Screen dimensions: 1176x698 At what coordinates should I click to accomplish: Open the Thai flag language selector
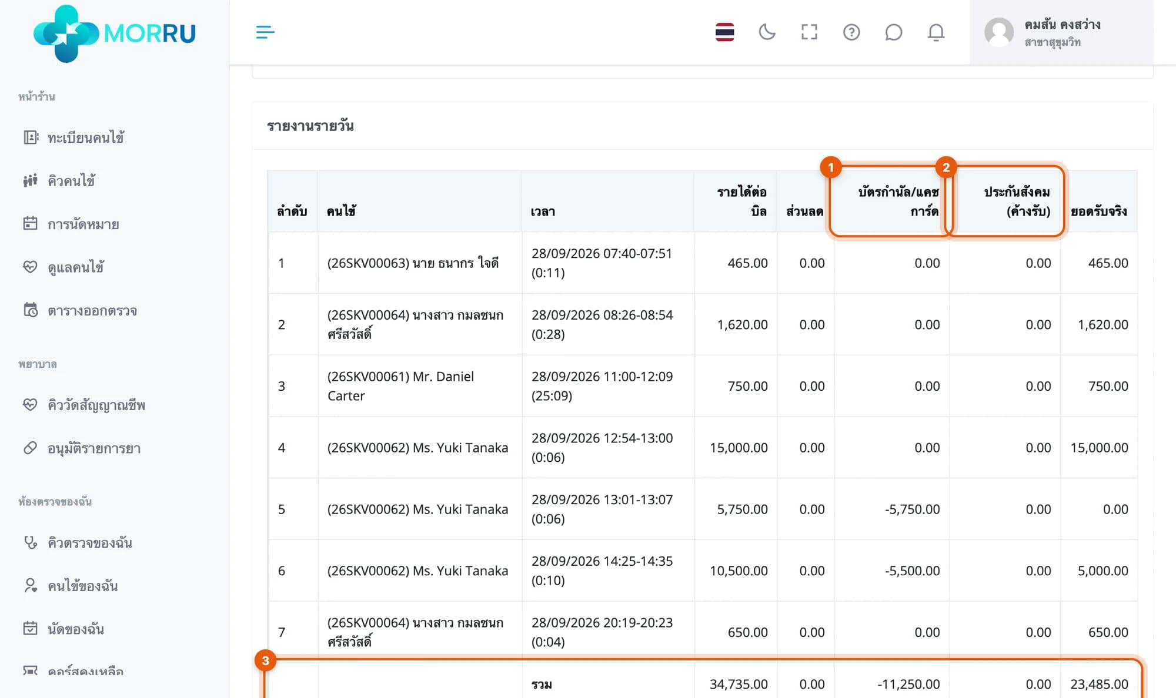tap(724, 32)
